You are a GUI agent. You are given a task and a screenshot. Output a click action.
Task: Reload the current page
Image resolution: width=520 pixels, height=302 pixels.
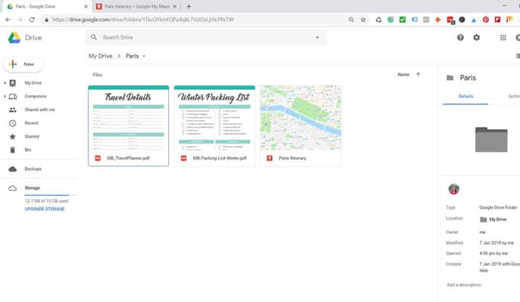pos(32,20)
